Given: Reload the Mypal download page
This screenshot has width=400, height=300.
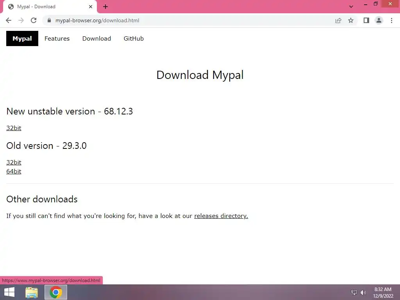Looking at the screenshot, I should pyautogui.click(x=34, y=20).
